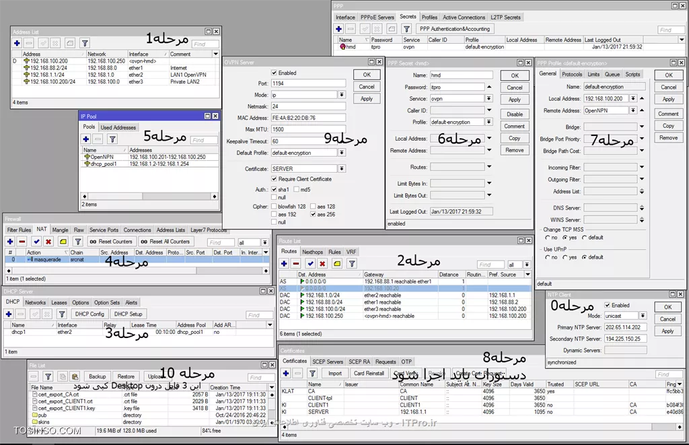This screenshot has height=445, width=689.
Task: Expand Caller ID field in PPP Secret
Action: [x=489, y=110]
